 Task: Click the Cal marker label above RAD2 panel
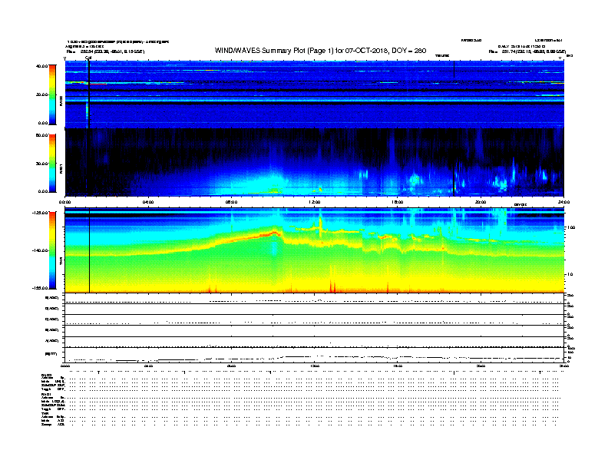tap(88, 58)
